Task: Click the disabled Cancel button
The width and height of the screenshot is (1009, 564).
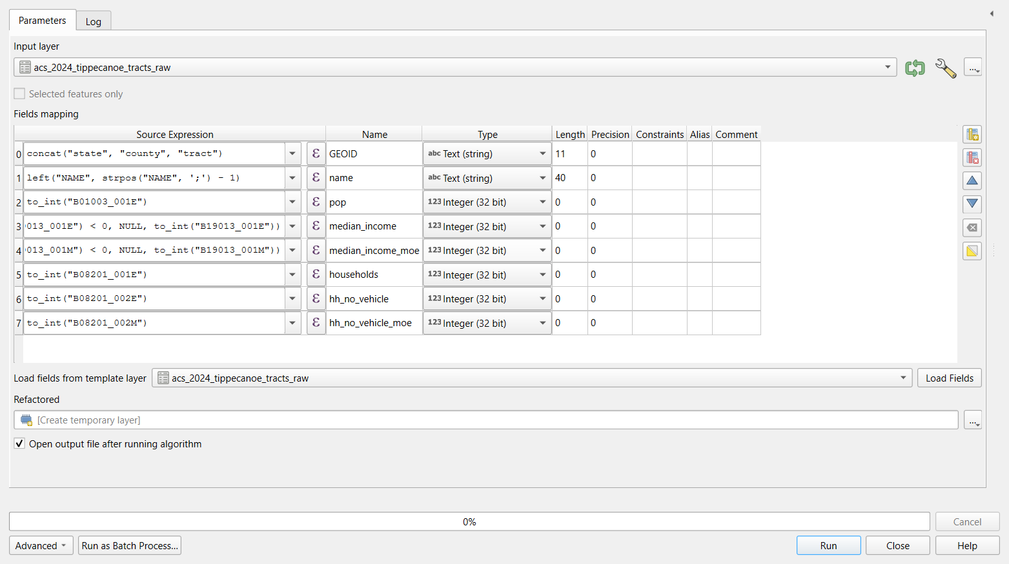Action: [x=967, y=521]
